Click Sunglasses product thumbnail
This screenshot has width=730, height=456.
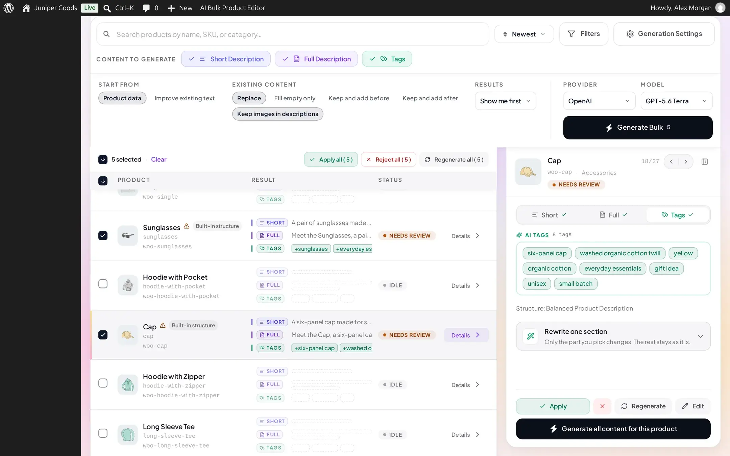coord(128,235)
